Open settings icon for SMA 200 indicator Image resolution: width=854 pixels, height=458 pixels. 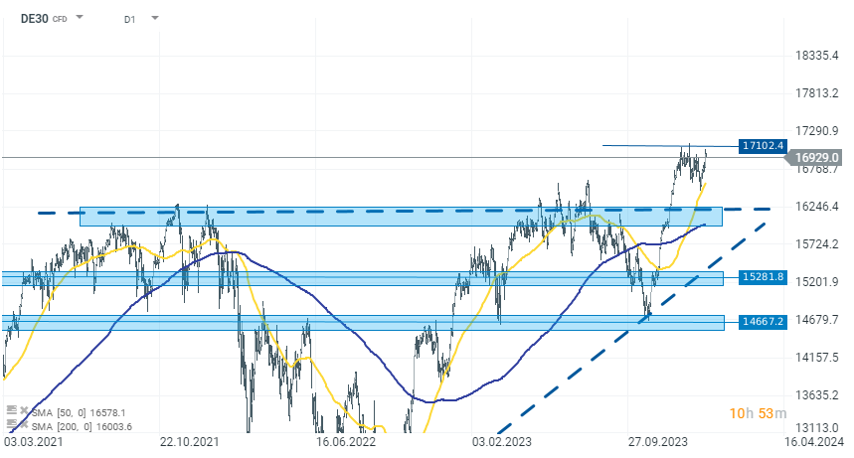point(12,423)
